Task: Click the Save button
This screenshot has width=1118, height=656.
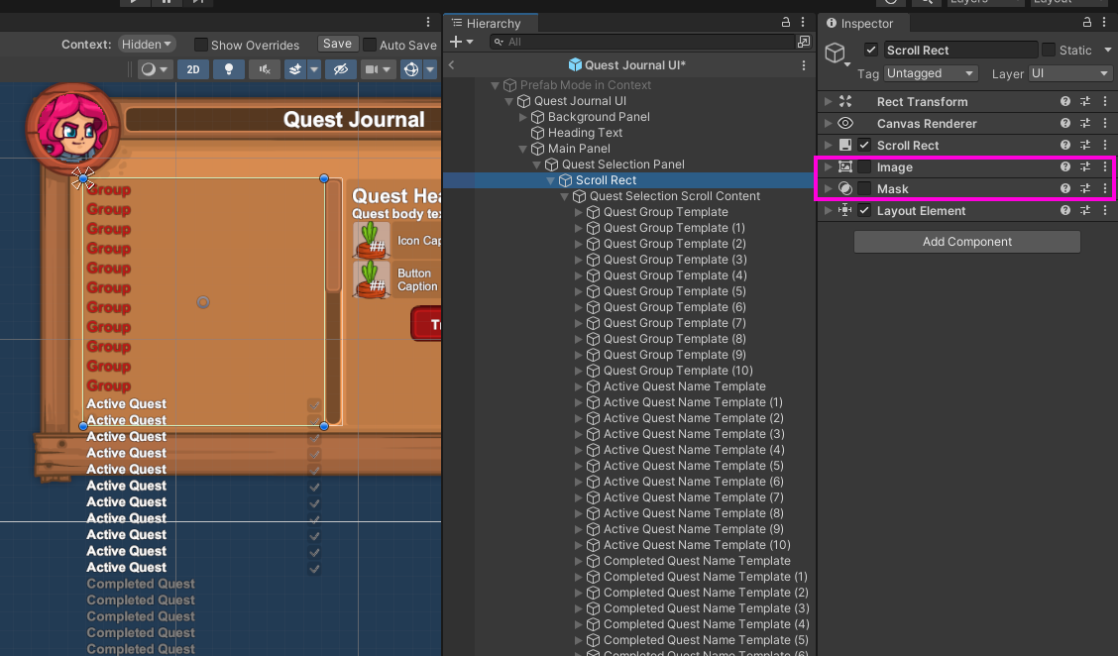Action: tap(337, 44)
